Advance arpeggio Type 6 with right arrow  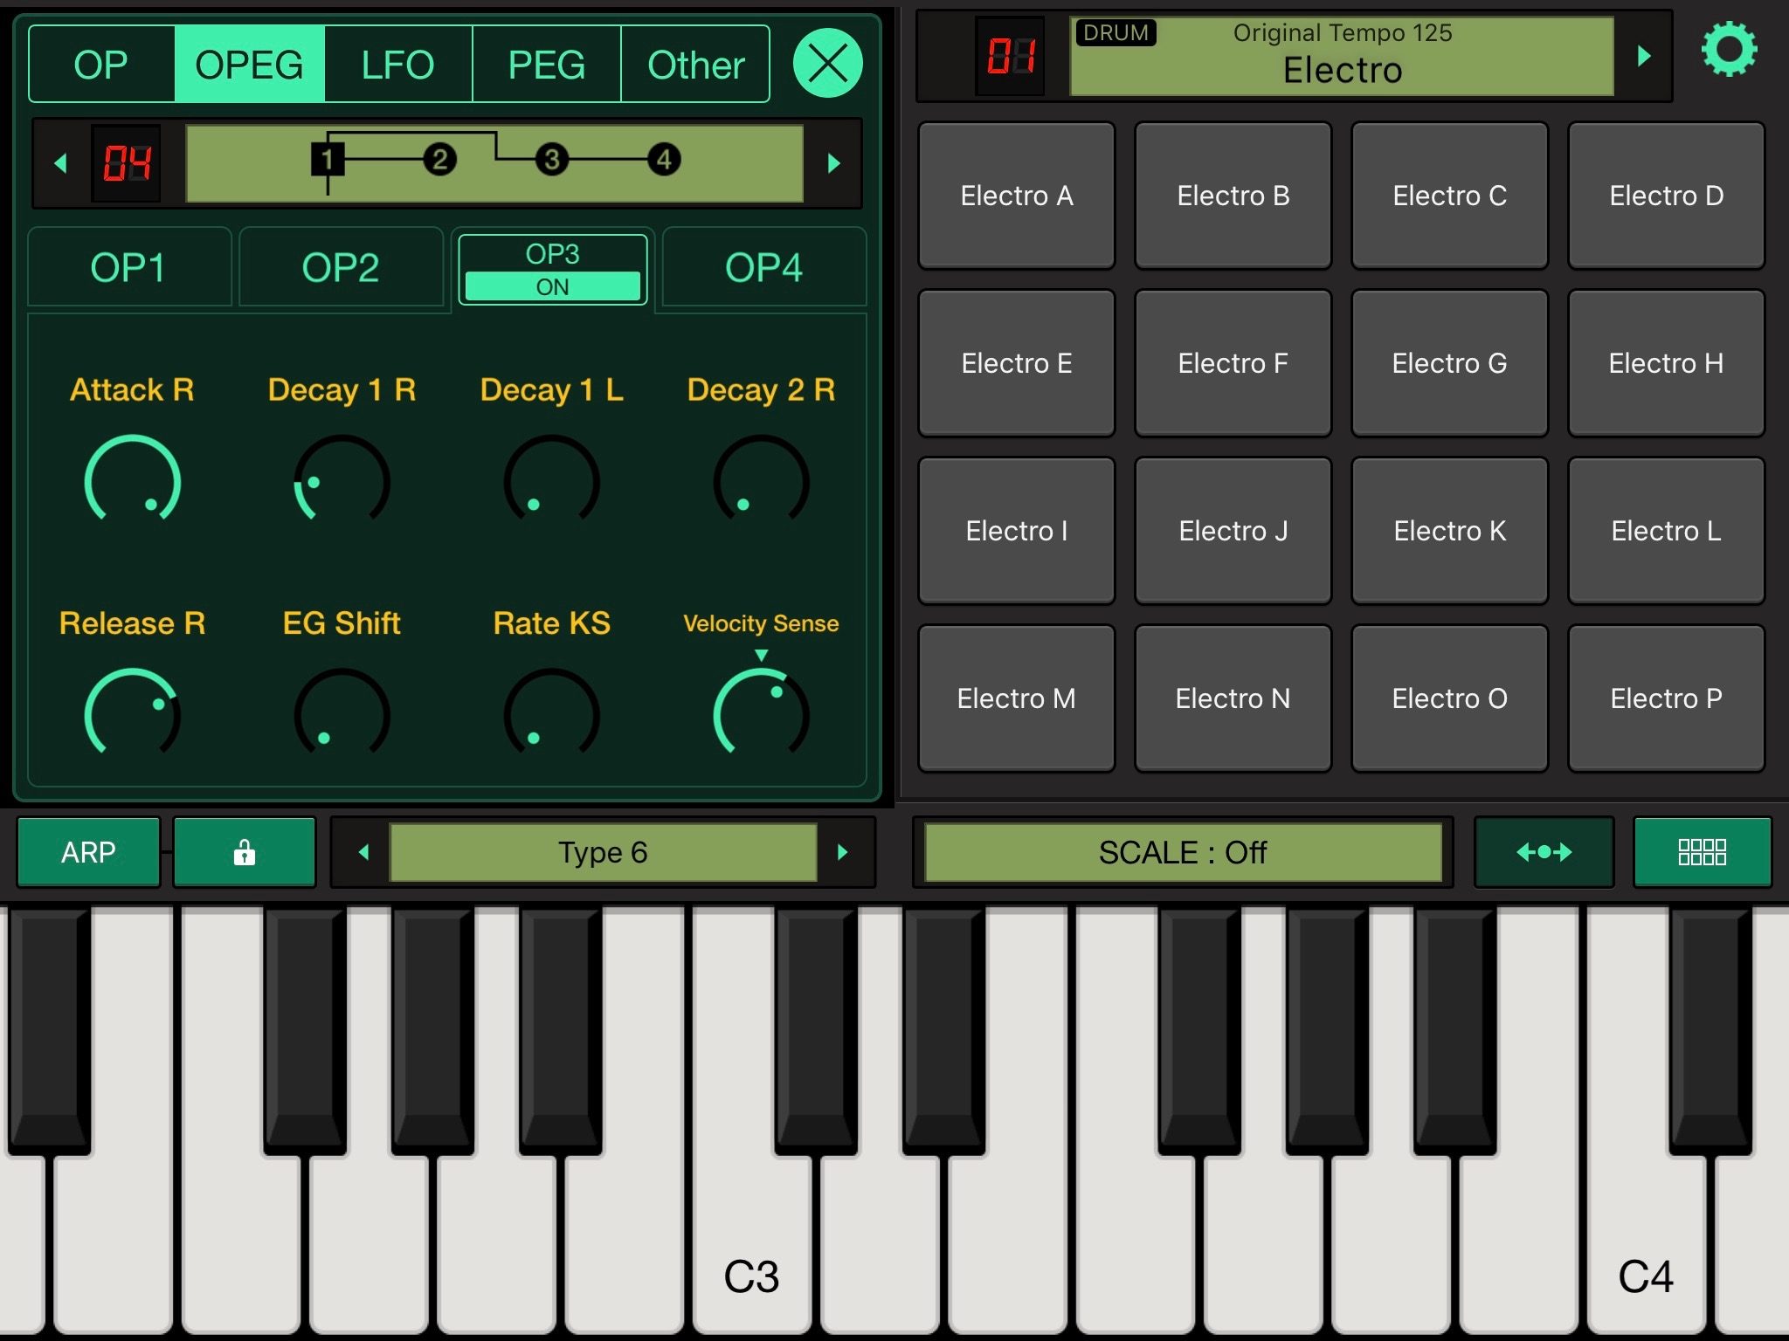841,852
